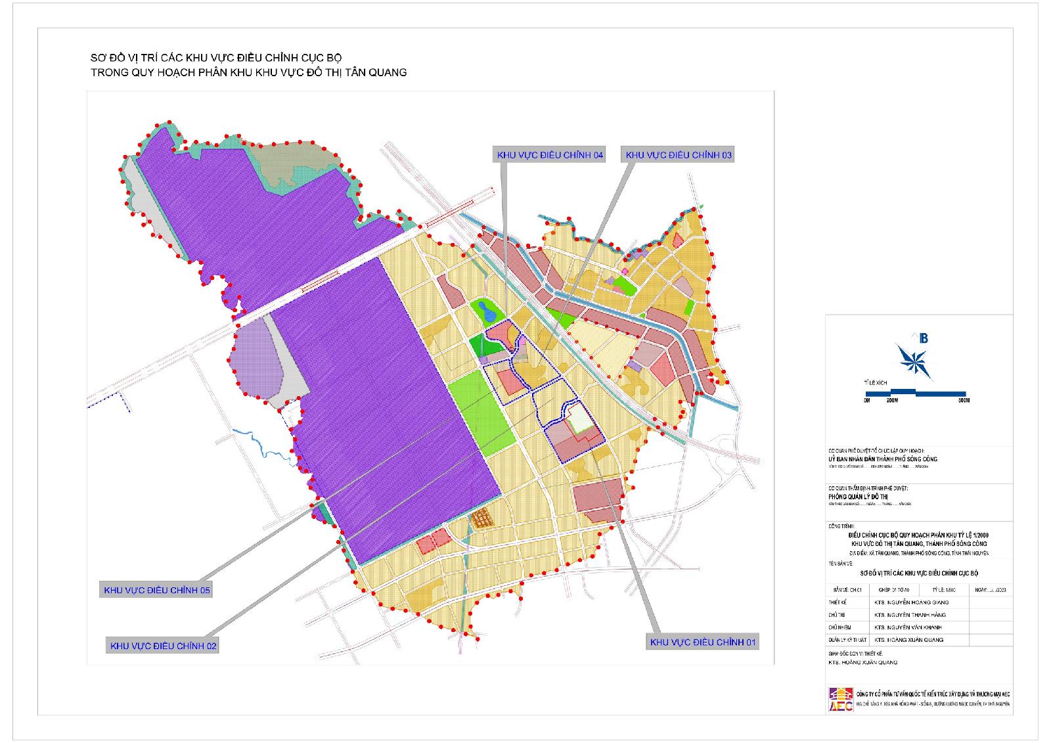Click designer name KTS. NGUYỄN HOÀNG GIANG
Viewport: 1051px width, 743px height.
[x=911, y=602]
